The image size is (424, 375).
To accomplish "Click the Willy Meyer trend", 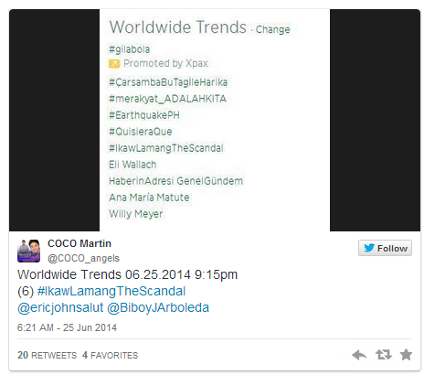I will 136,214.
